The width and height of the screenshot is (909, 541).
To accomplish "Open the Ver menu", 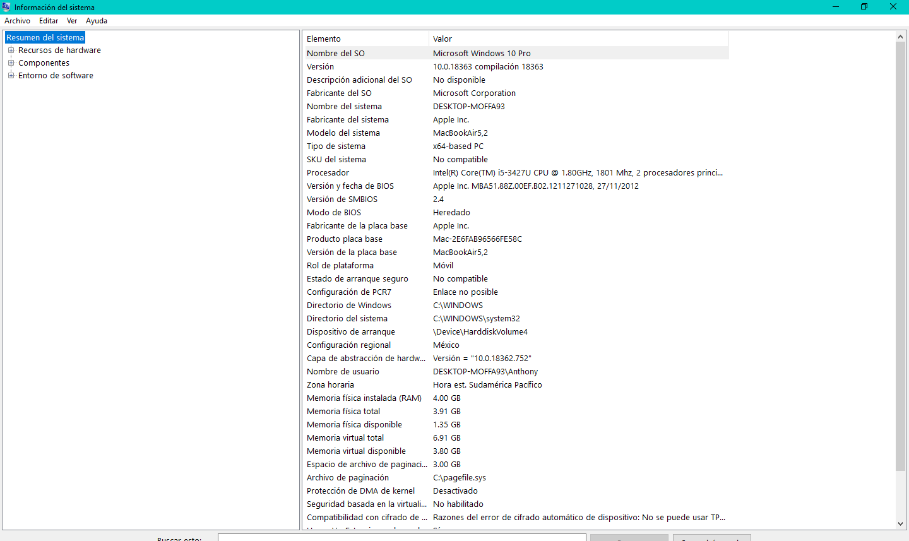I will 72,21.
